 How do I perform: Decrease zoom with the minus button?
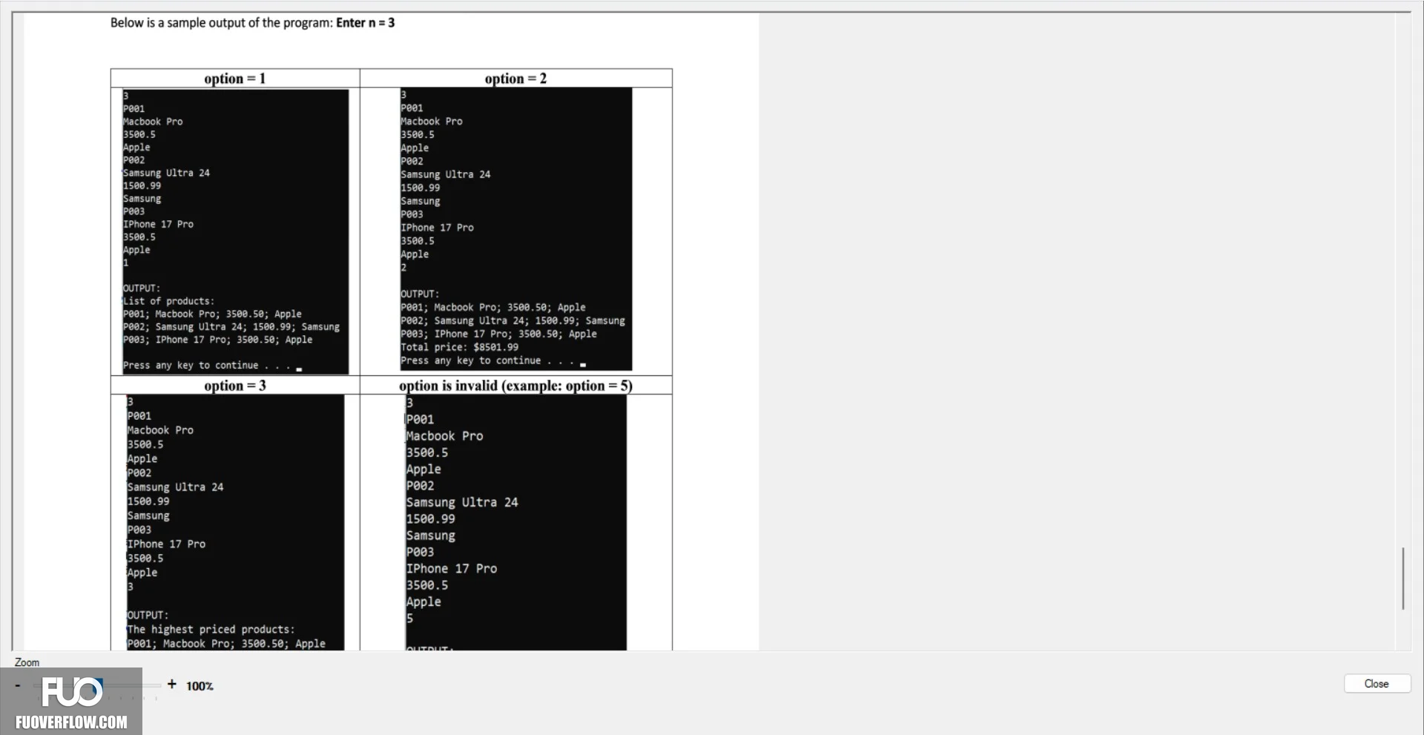pyautogui.click(x=18, y=685)
